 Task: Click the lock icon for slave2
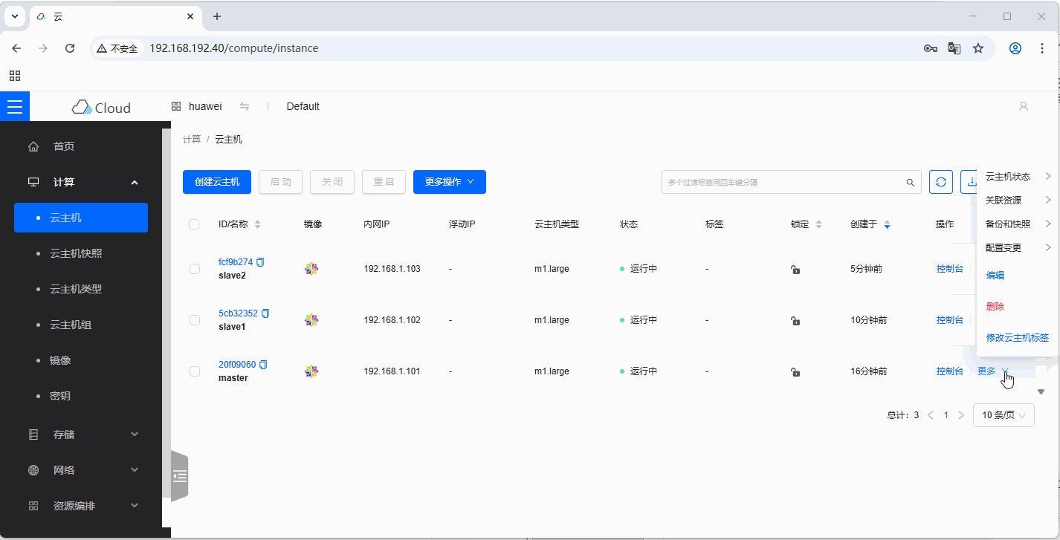[795, 270]
